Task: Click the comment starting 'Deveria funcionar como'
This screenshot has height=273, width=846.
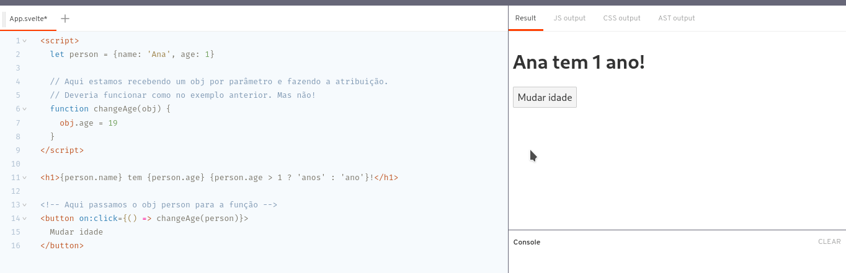Action: pos(183,95)
